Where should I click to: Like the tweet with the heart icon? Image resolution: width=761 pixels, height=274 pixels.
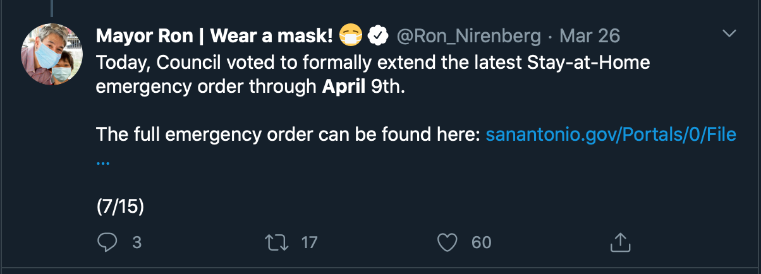(447, 242)
